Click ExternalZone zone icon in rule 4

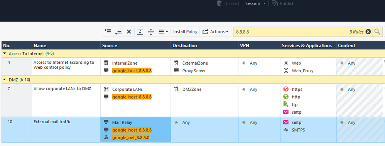tap(176, 63)
